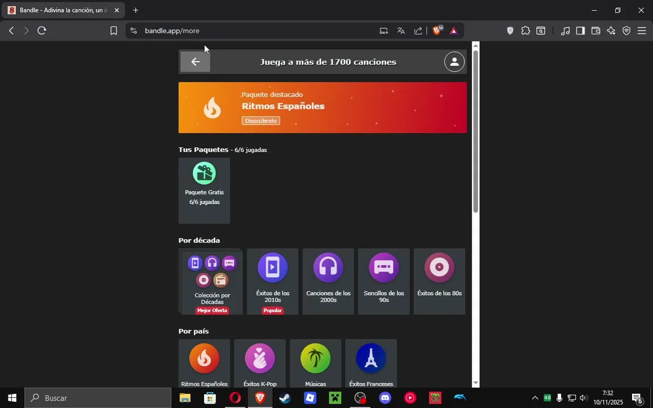Open the Éxitos de los 2010s pack
653x408 pixels.
pos(273,282)
